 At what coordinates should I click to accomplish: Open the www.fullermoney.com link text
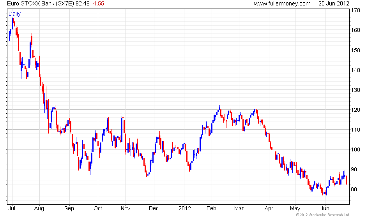282,4
